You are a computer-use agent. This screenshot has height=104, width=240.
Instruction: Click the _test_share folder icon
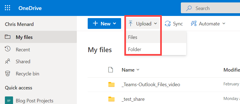(x=111, y=99)
